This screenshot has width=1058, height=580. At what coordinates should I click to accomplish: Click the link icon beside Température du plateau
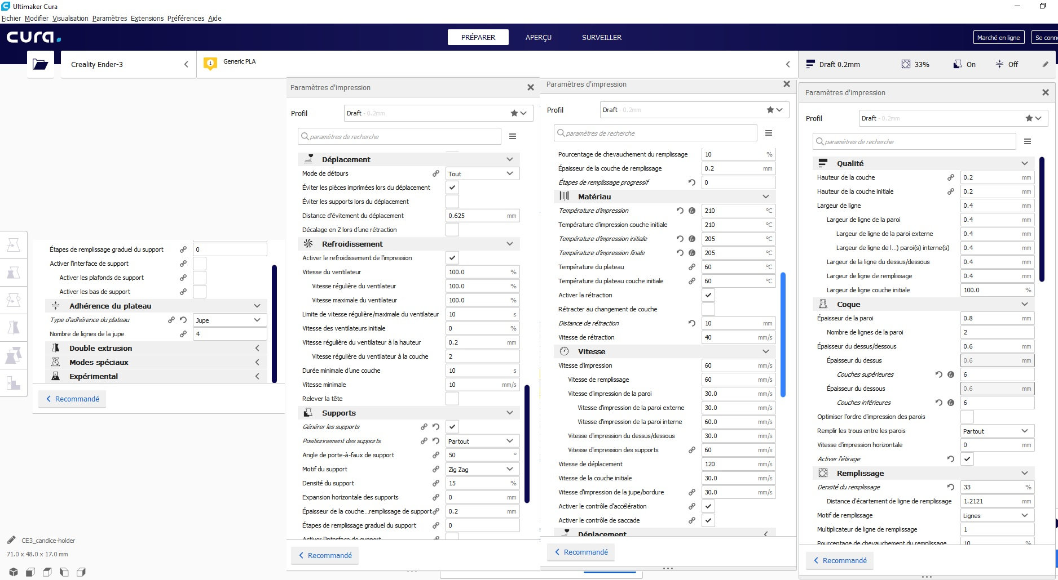pyautogui.click(x=692, y=267)
